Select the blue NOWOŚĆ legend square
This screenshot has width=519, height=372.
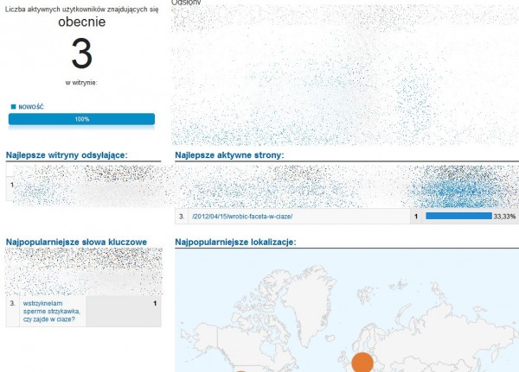tap(14, 107)
